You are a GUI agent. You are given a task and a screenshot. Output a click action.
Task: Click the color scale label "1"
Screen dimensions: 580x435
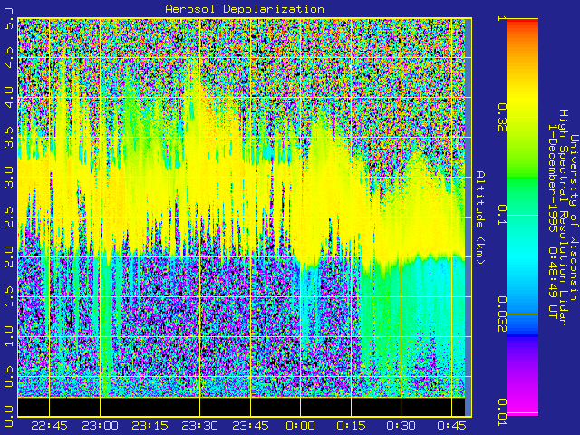tap(501, 18)
